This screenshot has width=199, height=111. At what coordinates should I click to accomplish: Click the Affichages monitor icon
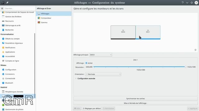coord(39,14)
